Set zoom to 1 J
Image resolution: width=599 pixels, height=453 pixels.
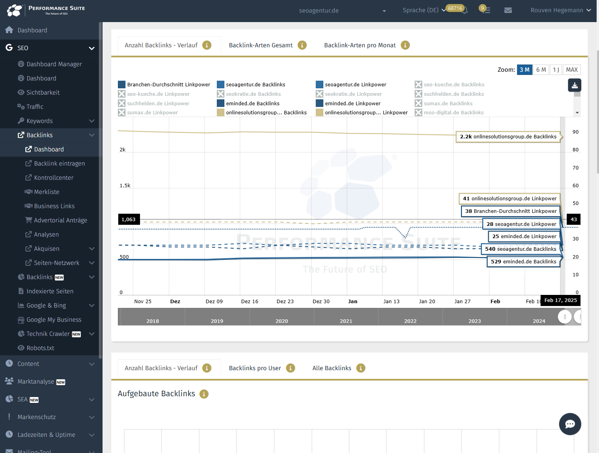pos(556,70)
